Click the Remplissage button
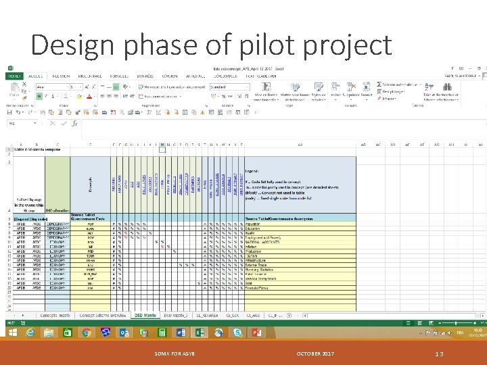This screenshot has height=365, width=487. [391, 91]
